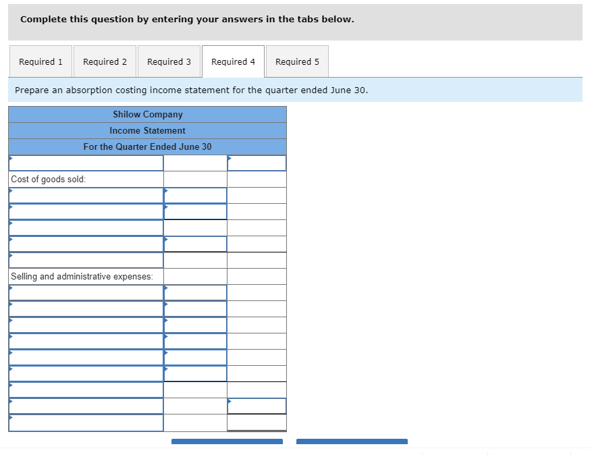Click the right blue navigation button below the statement

(x=351, y=441)
